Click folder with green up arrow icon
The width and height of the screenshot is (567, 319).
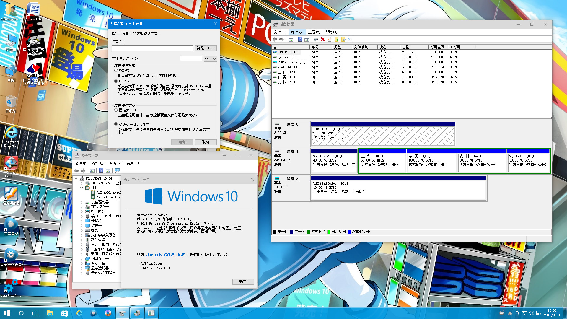[x=336, y=39]
